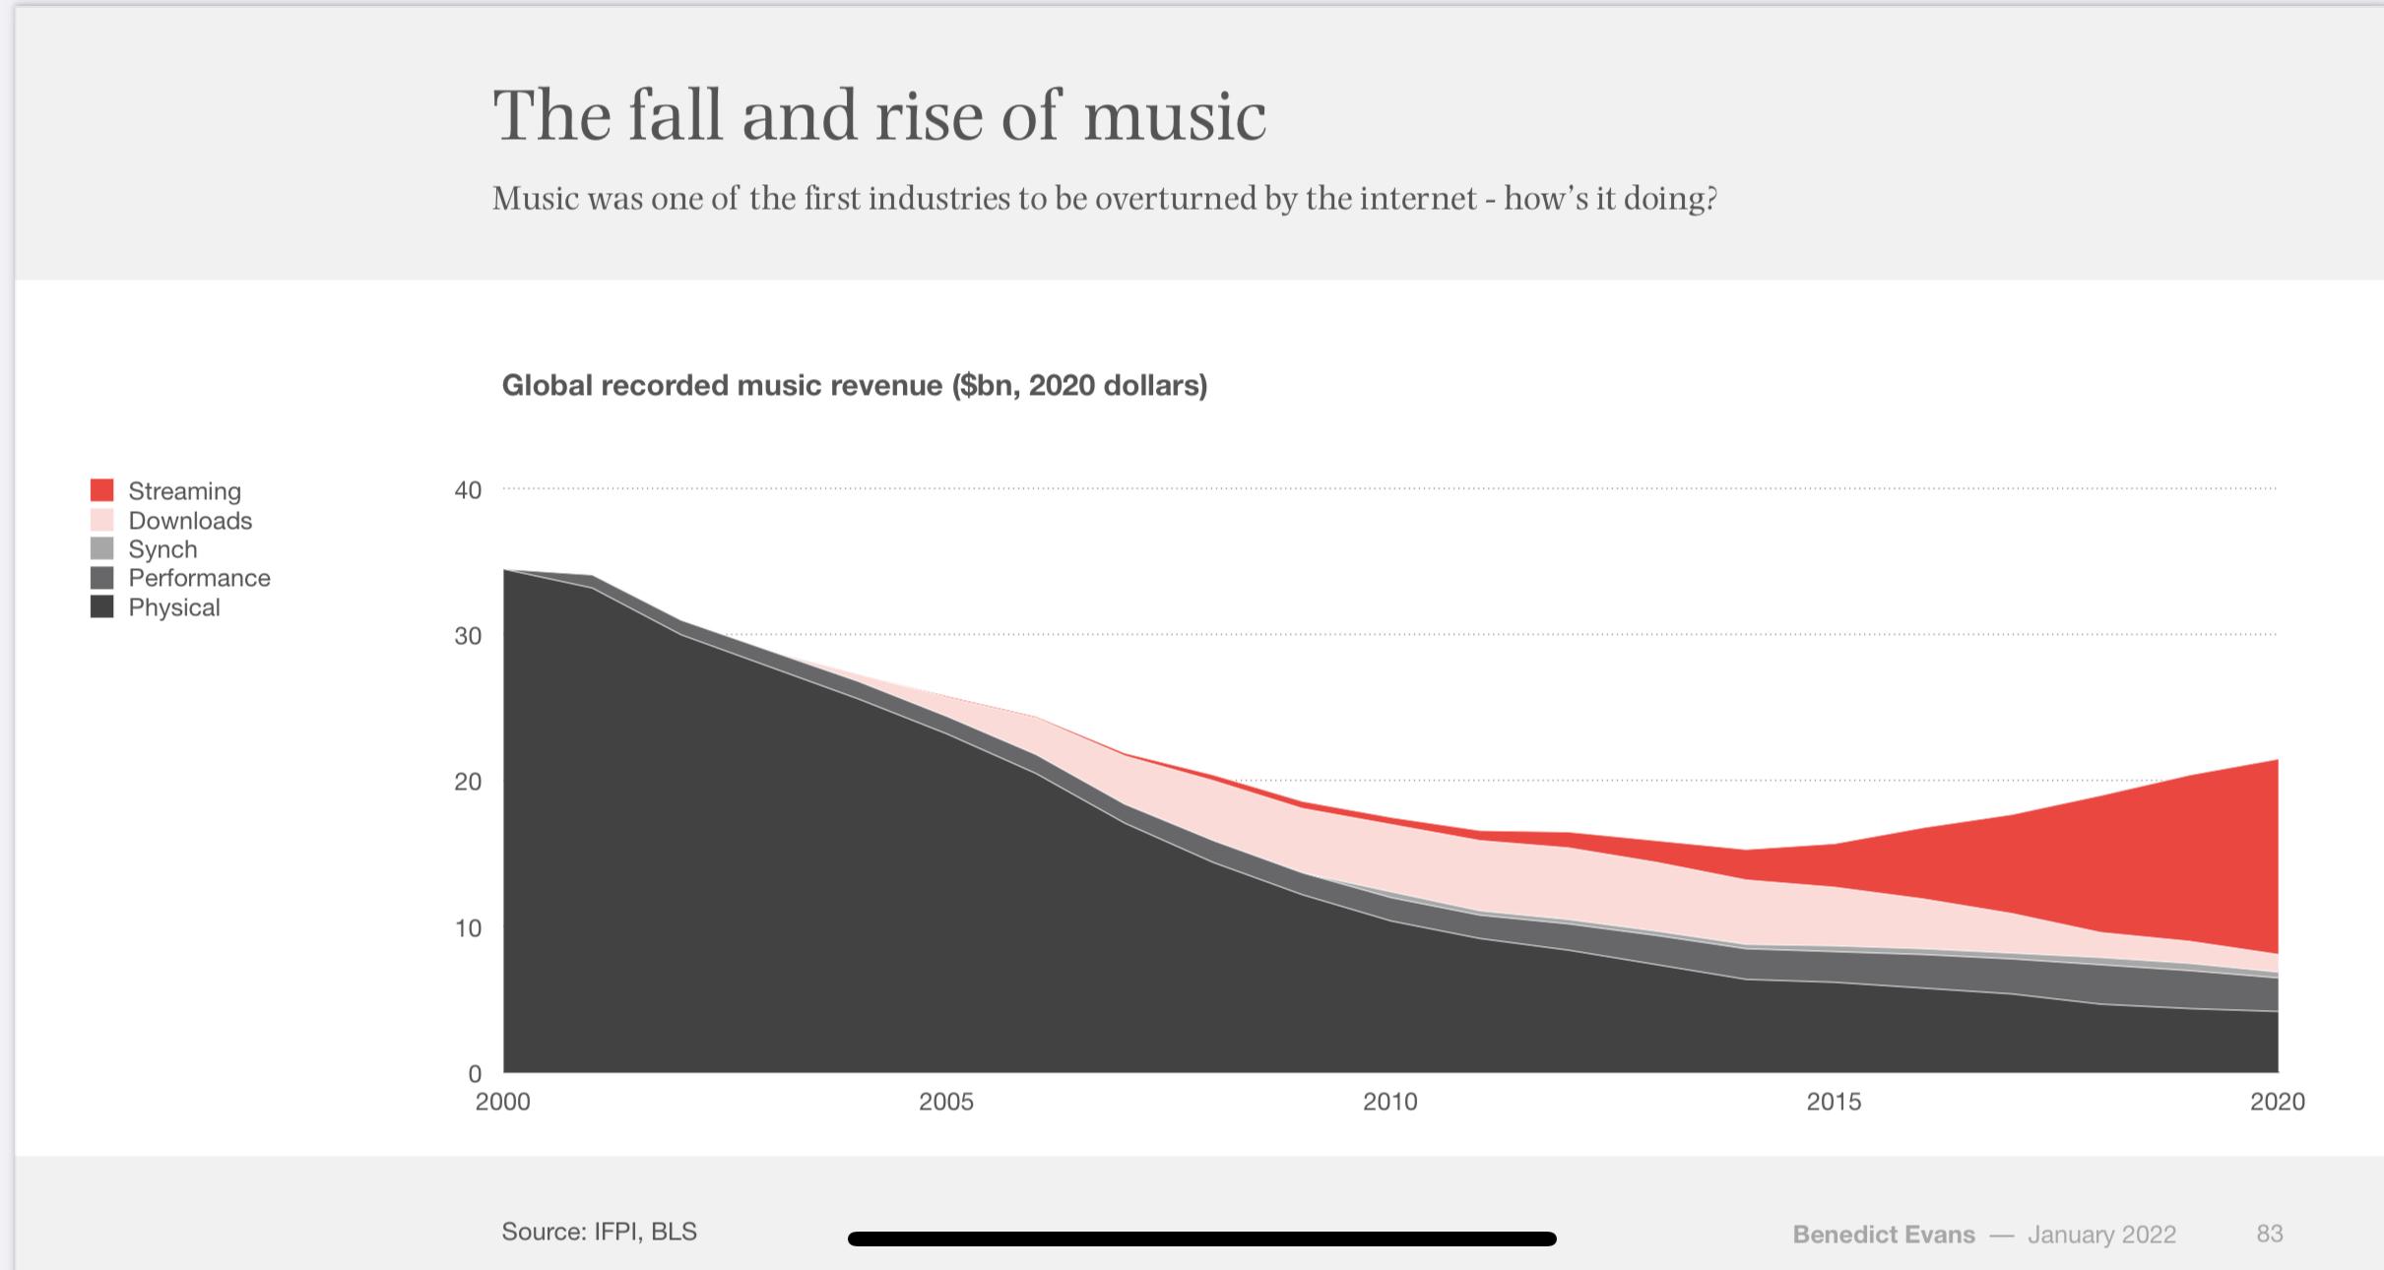
Task: Click the slide title 'The fall and rise of music'
Action: coord(878,115)
